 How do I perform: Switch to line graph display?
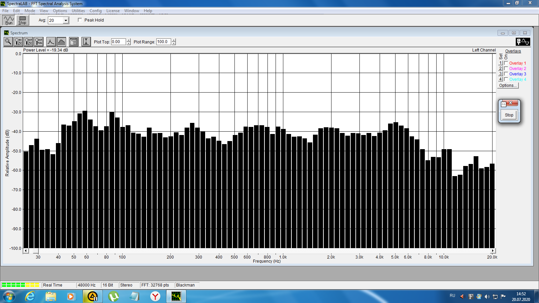51,42
